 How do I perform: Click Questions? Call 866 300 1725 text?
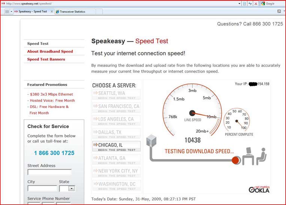250,24
